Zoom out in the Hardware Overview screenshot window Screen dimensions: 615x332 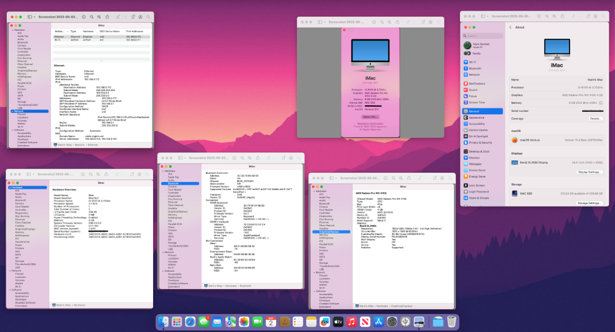91,174
